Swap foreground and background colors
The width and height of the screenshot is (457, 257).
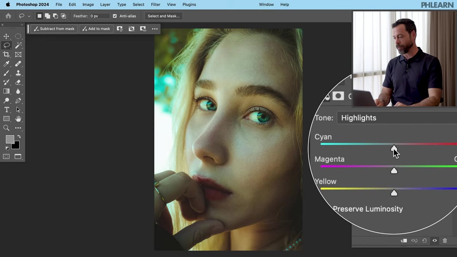(19, 136)
